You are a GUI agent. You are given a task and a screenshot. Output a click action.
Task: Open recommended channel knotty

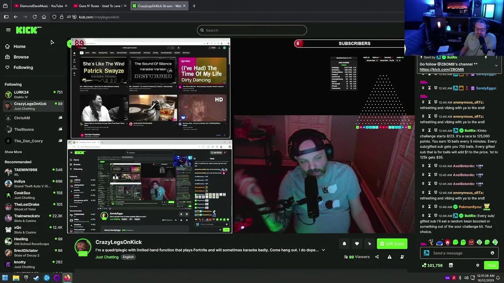(x=33, y=264)
